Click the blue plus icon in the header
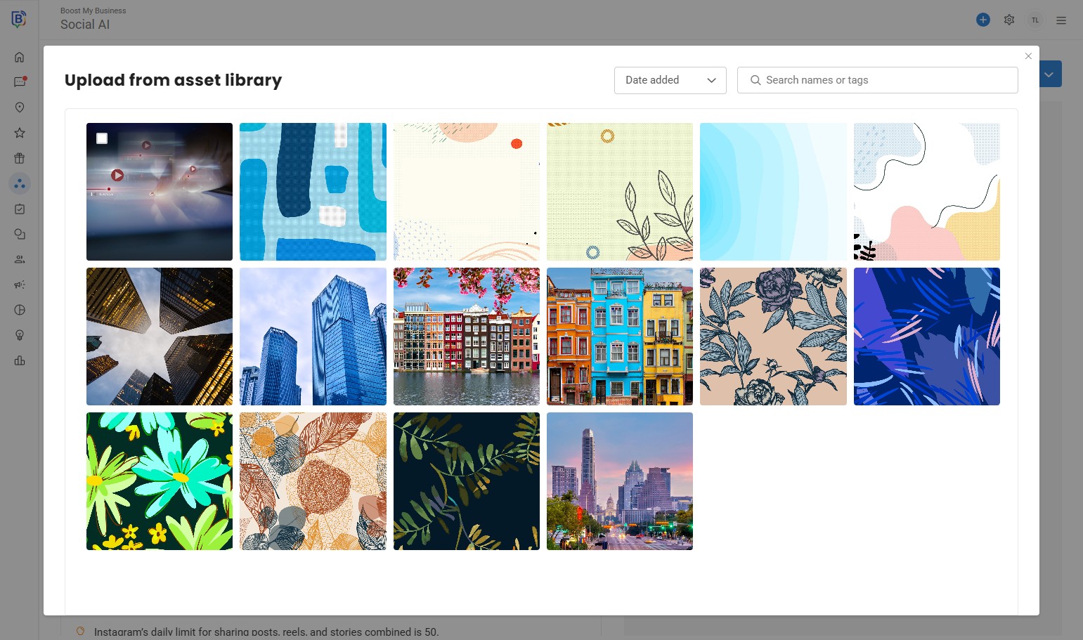The height and width of the screenshot is (640, 1083). coord(983,20)
